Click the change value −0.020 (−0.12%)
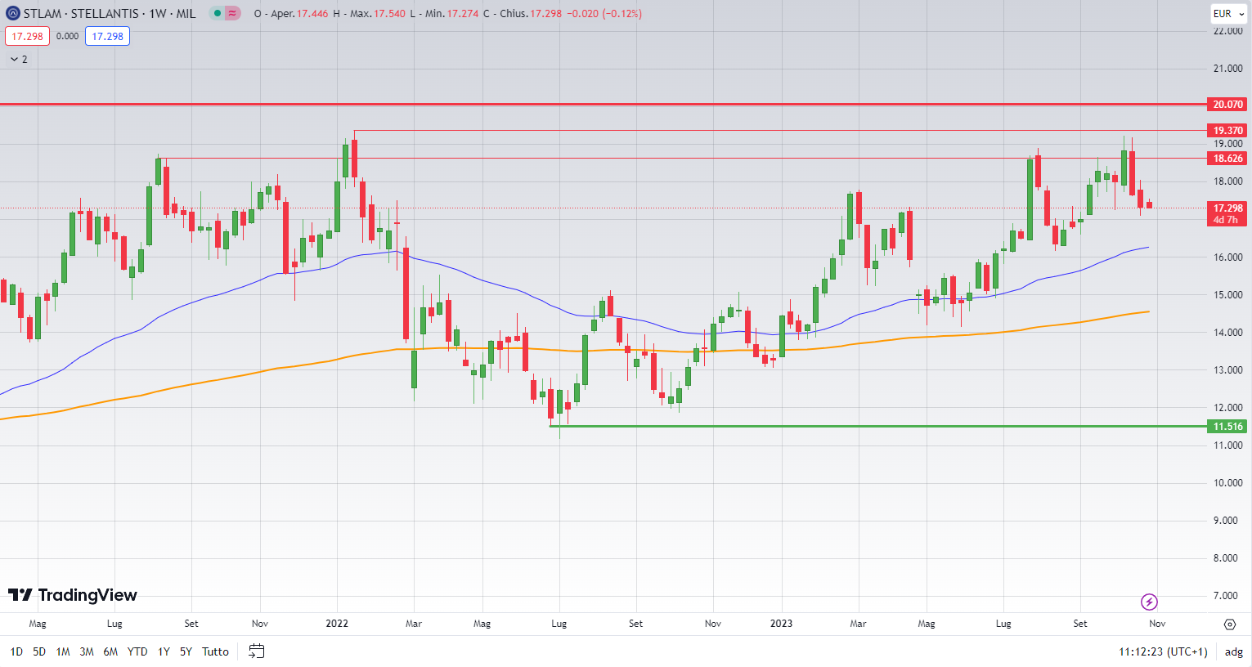 point(604,13)
